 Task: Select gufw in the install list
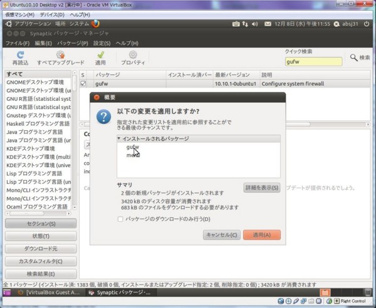pyautogui.click(x=133, y=147)
